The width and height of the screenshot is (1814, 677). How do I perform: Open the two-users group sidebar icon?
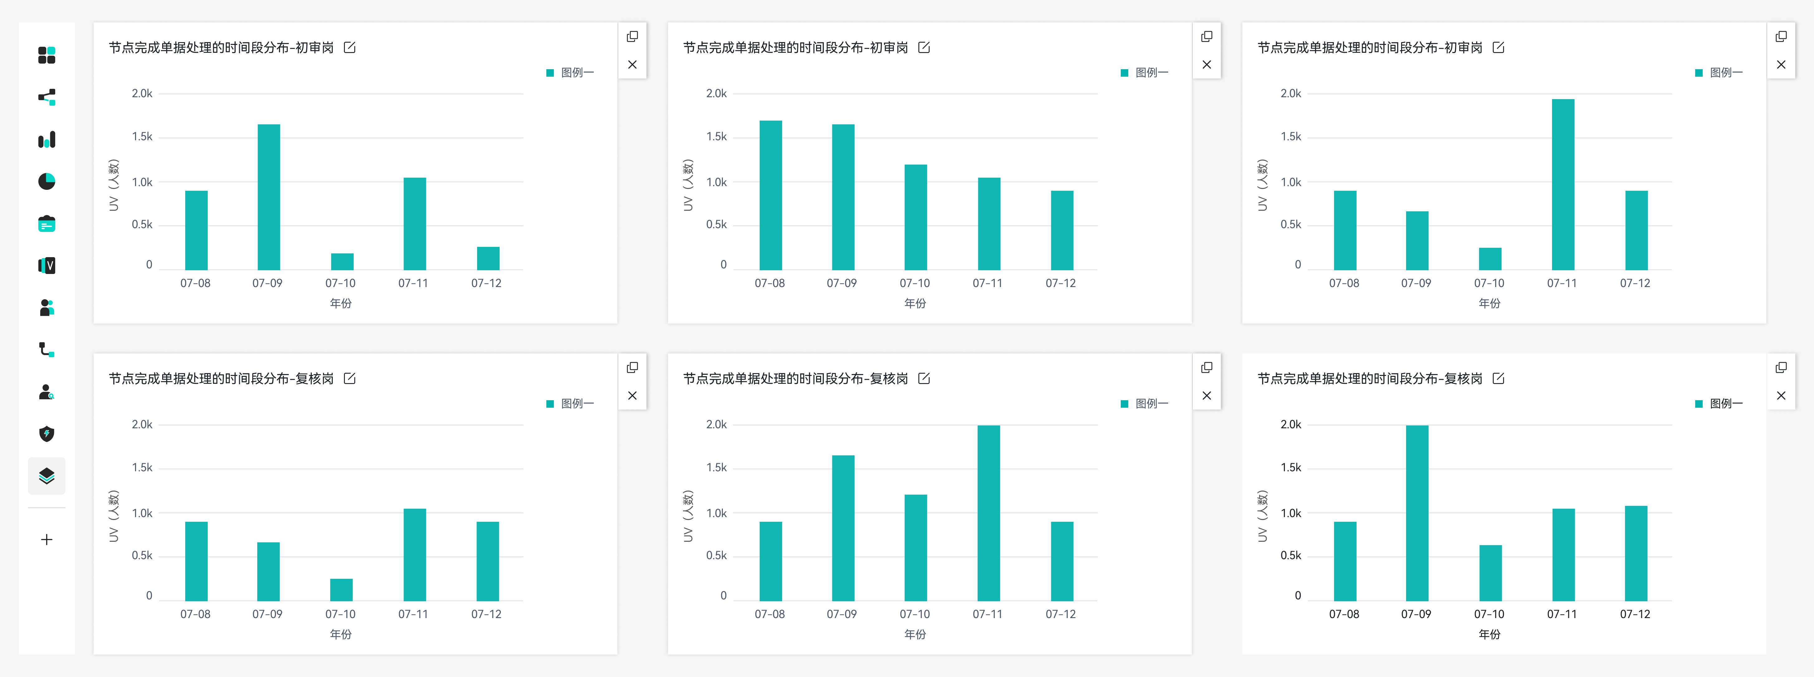(x=46, y=308)
